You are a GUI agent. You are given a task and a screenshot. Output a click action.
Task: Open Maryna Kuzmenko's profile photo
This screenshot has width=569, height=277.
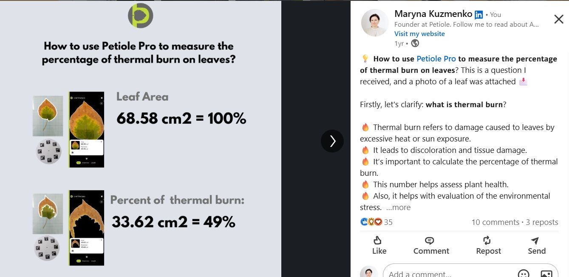(x=375, y=22)
